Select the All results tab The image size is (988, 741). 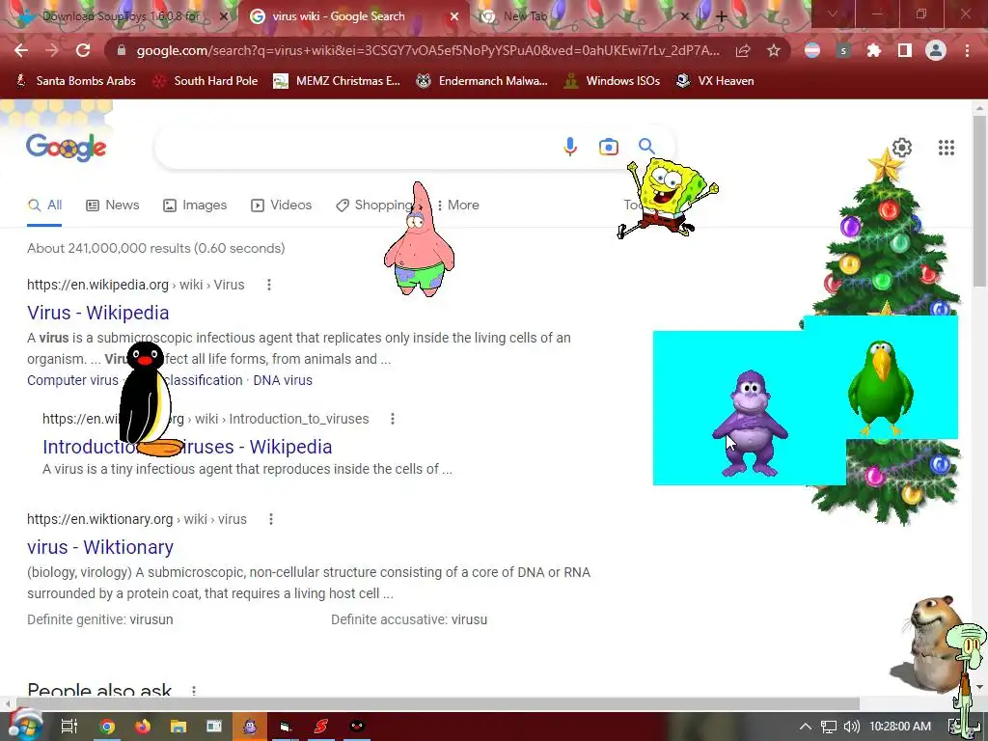[x=44, y=206]
